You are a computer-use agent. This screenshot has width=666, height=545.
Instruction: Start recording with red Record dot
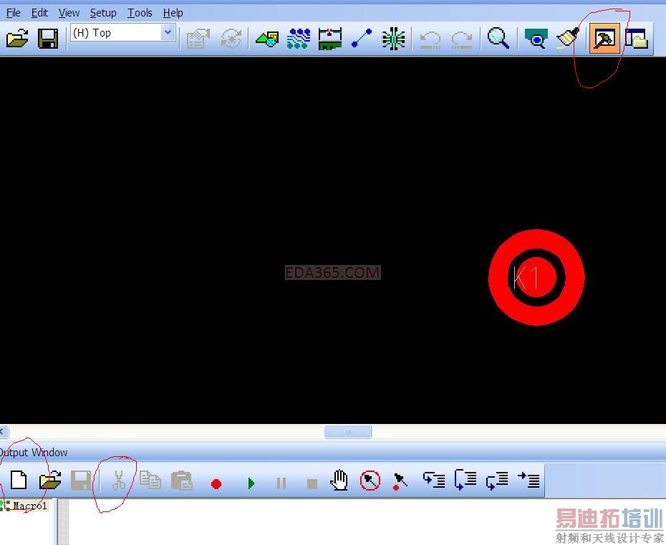click(216, 484)
